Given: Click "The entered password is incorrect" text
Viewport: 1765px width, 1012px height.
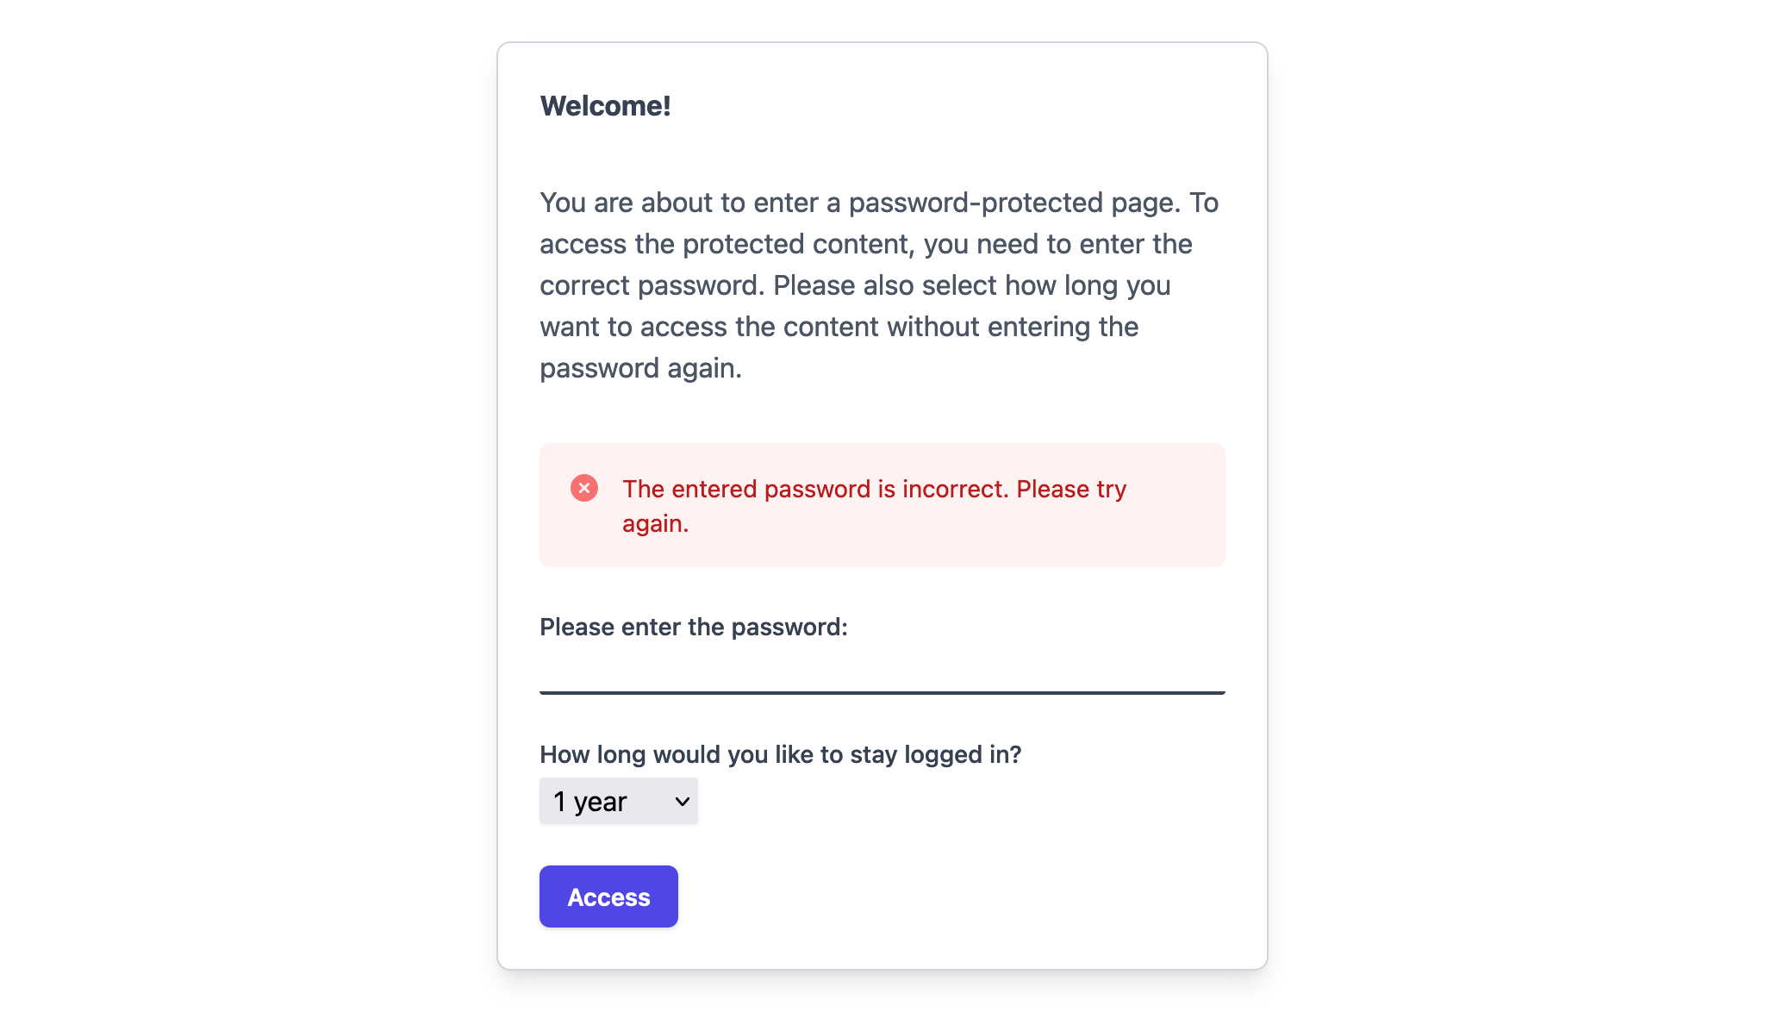Looking at the screenshot, I should tap(815, 489).
